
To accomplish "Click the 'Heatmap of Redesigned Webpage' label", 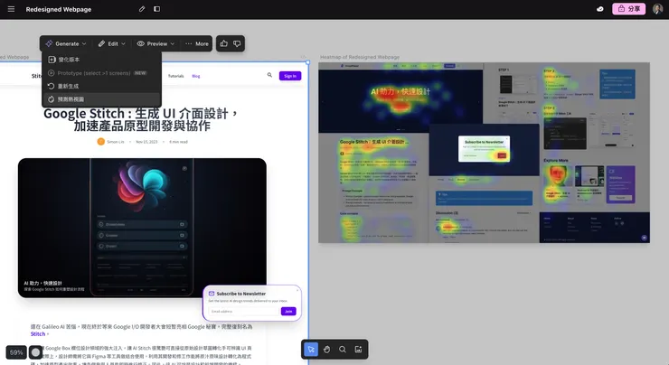I will tap(360, 57).
